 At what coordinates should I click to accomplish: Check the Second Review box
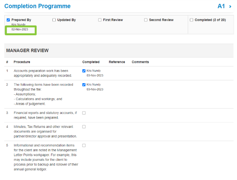(146, 20)
